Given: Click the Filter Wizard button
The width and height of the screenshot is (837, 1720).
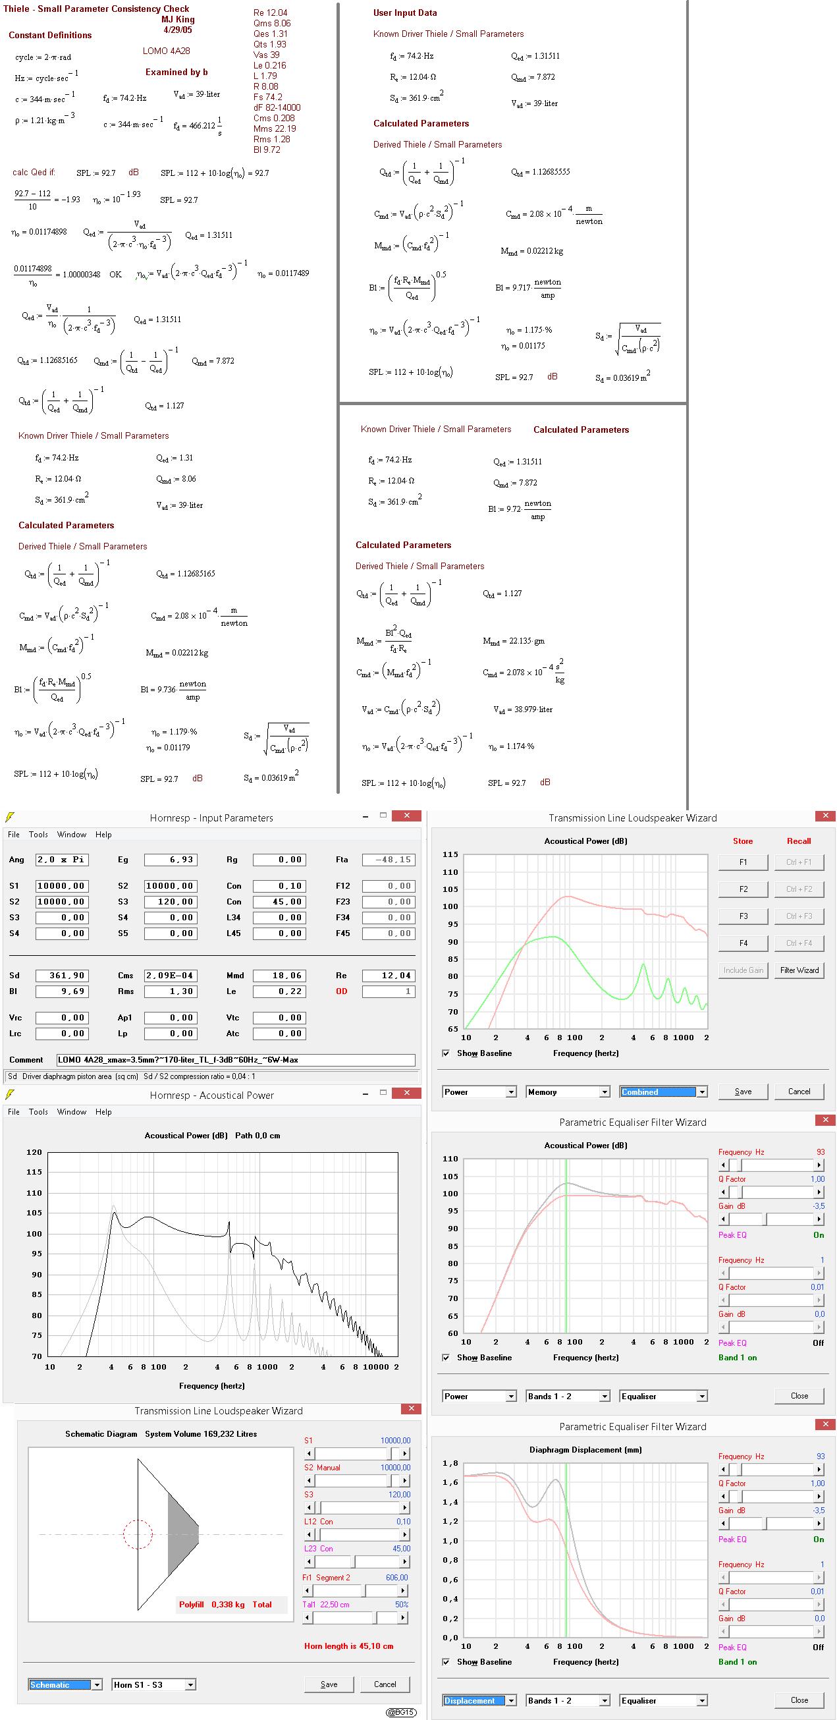Looking at the screenshot, I should tap(799, 970).
